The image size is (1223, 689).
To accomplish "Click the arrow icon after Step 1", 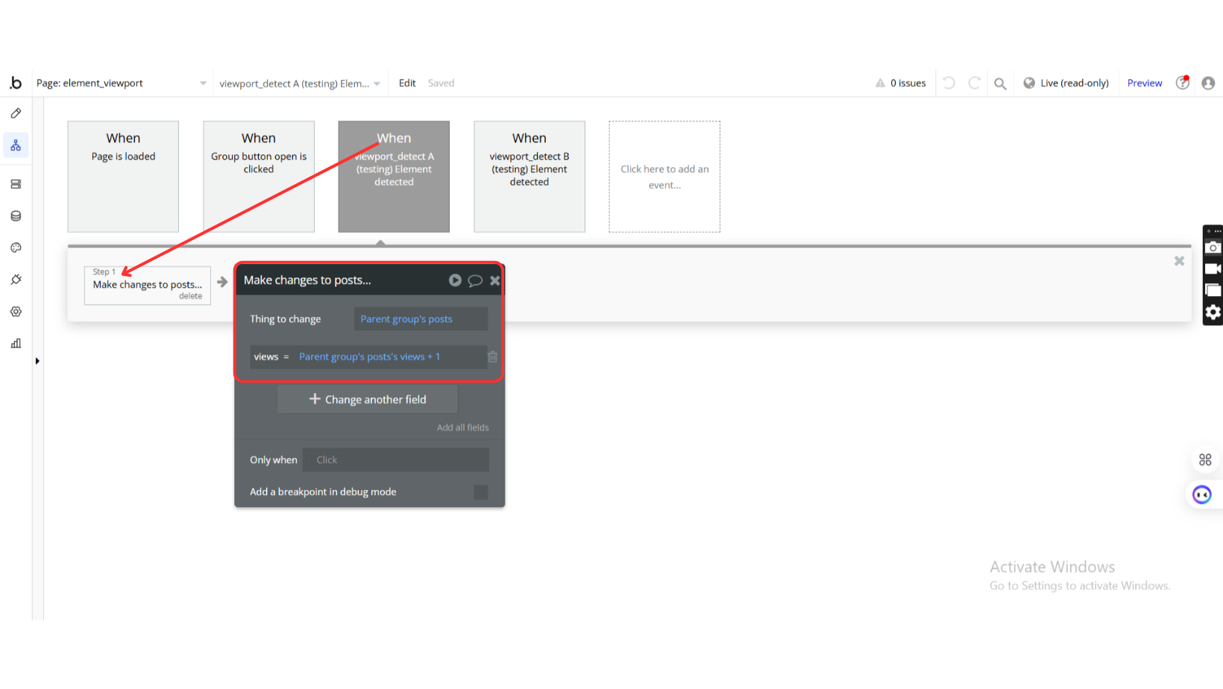I will (x=222, y=282).
